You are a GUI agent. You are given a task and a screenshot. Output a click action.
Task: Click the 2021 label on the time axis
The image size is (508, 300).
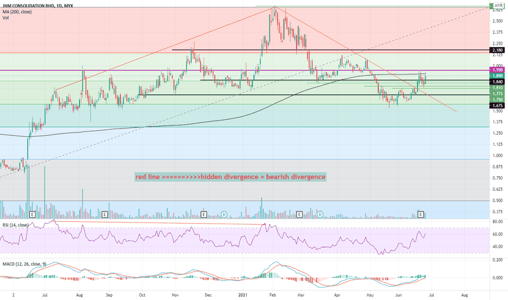[243, 295]
